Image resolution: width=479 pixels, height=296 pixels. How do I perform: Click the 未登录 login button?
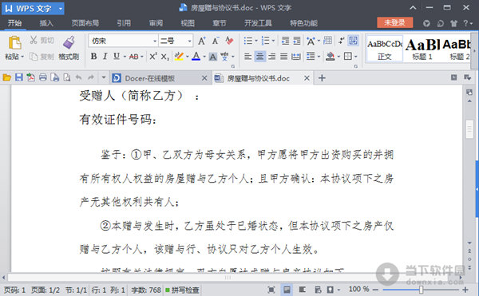coord(394,22)
